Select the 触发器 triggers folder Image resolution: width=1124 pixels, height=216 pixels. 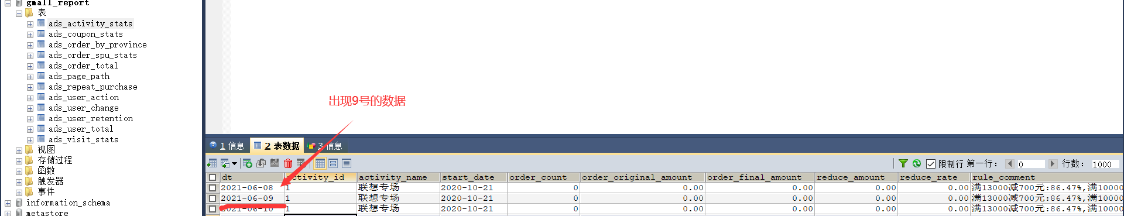click(x=50, y=181)
